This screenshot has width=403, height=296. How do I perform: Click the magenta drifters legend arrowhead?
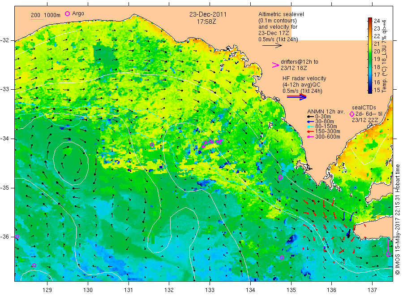(275, 65)
